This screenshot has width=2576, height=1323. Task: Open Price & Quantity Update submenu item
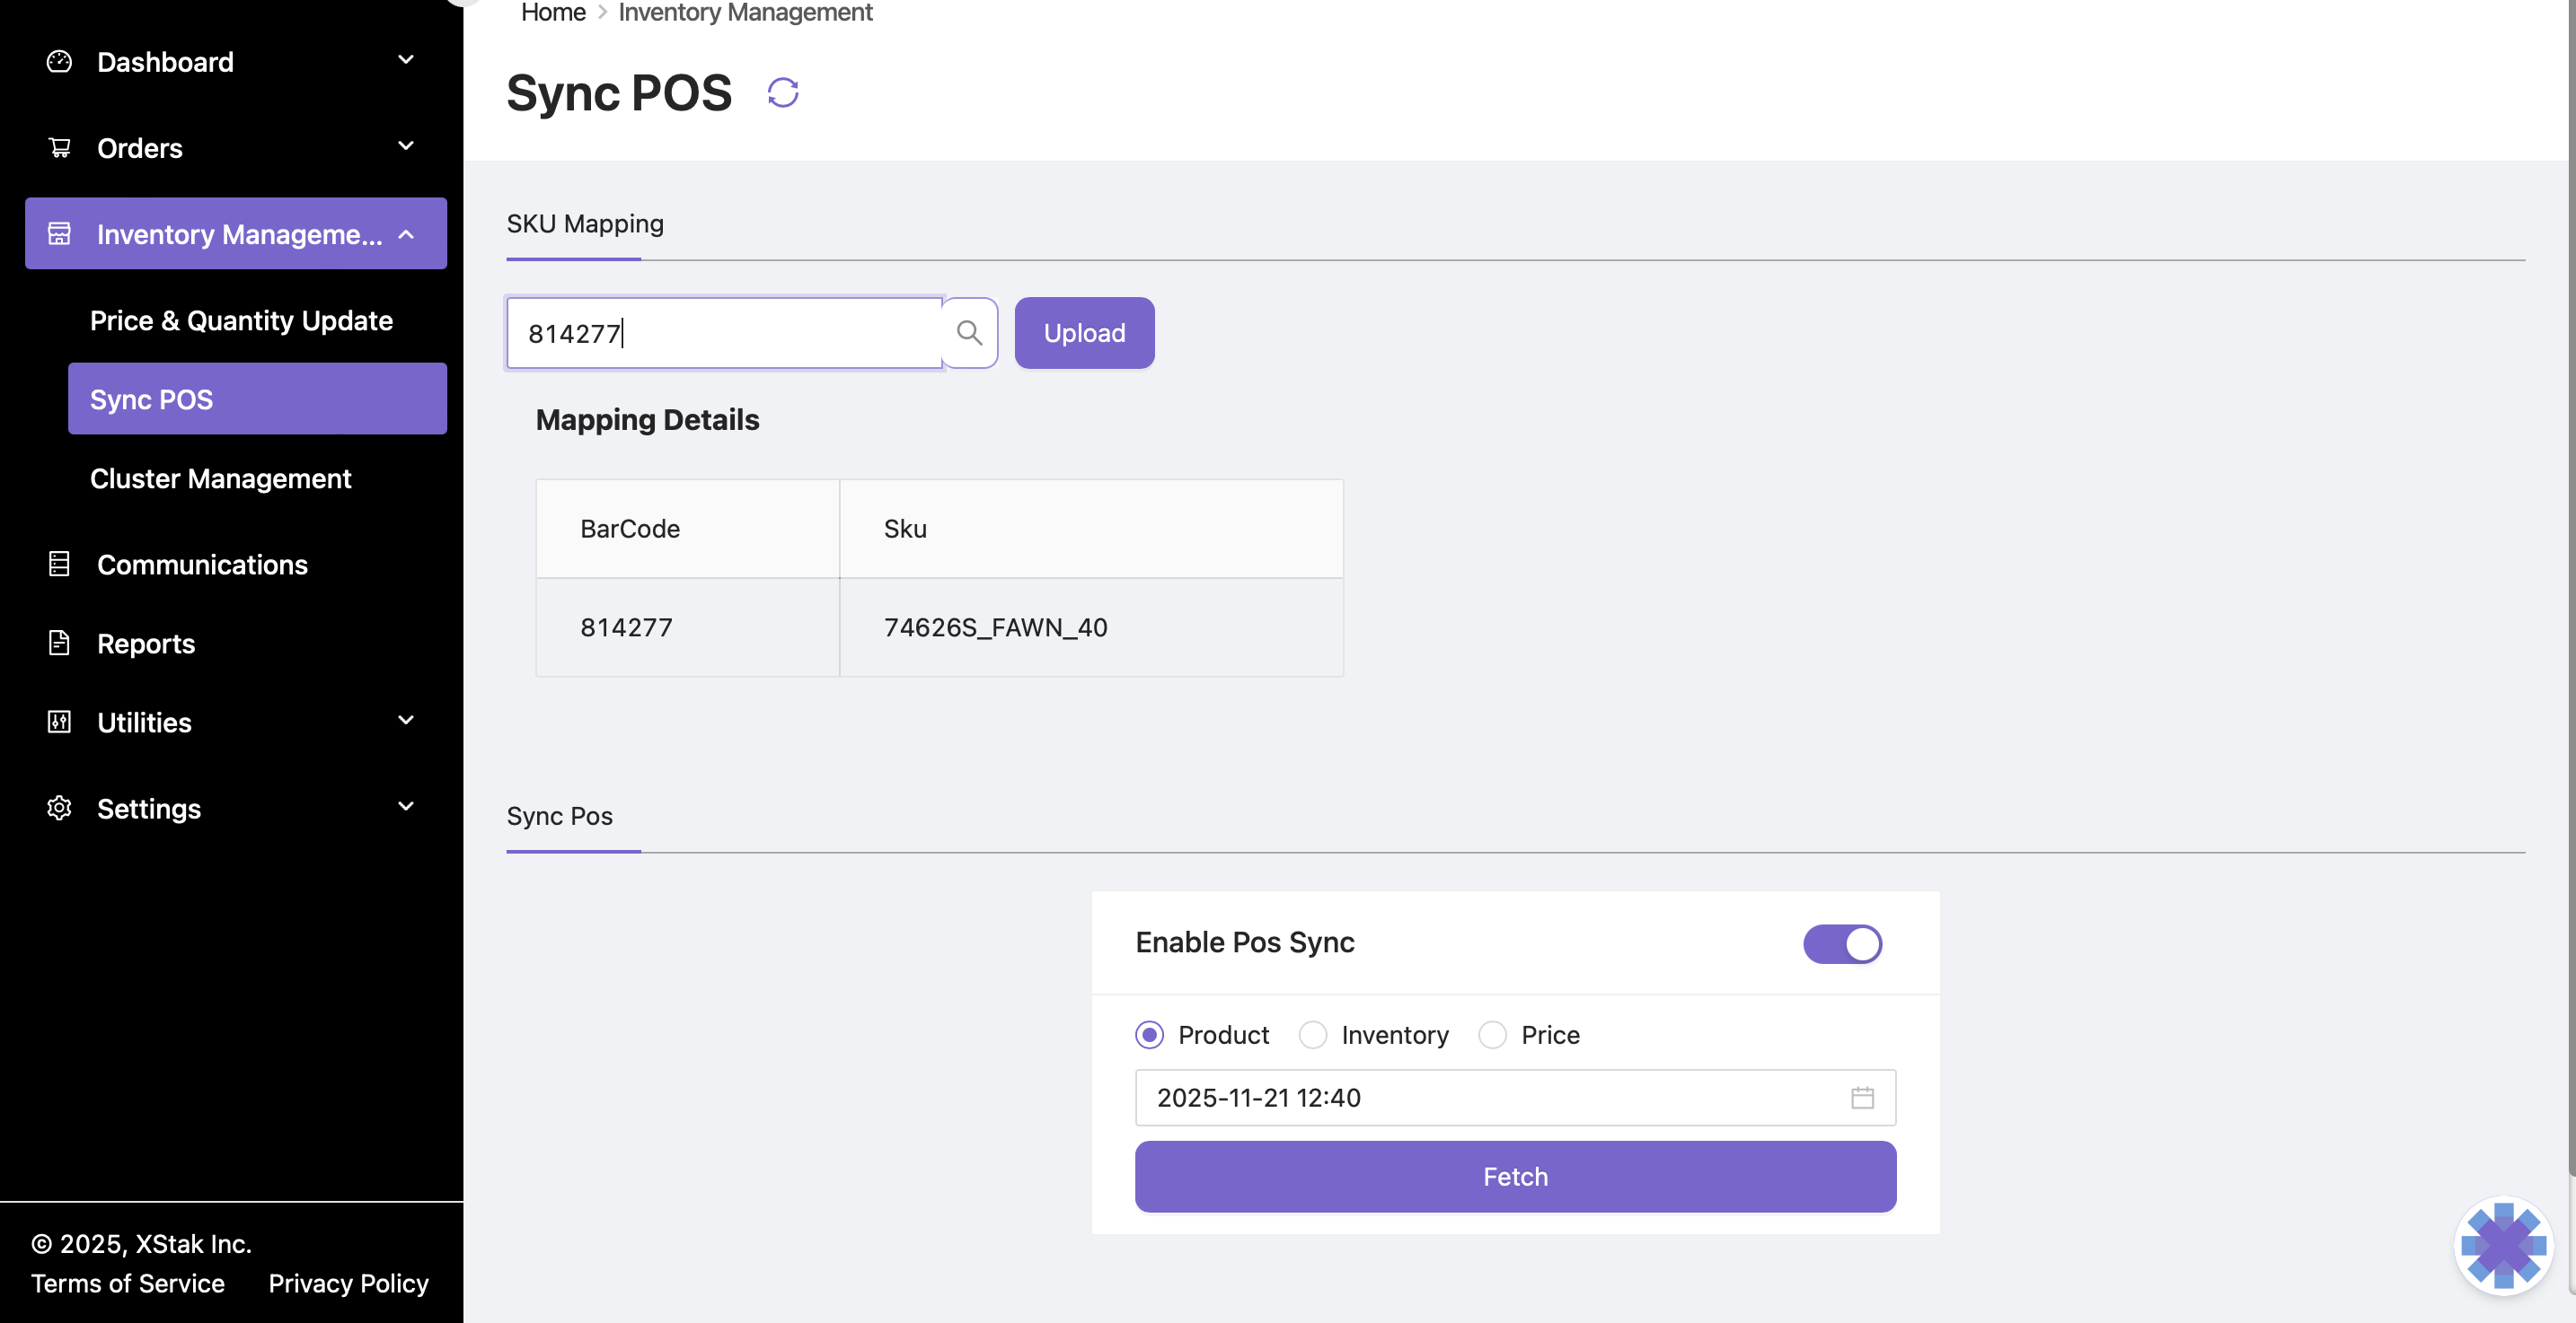pyautogui.click(x=241, y=320)
